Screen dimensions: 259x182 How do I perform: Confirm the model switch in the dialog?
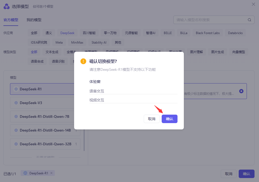point(170,119)
